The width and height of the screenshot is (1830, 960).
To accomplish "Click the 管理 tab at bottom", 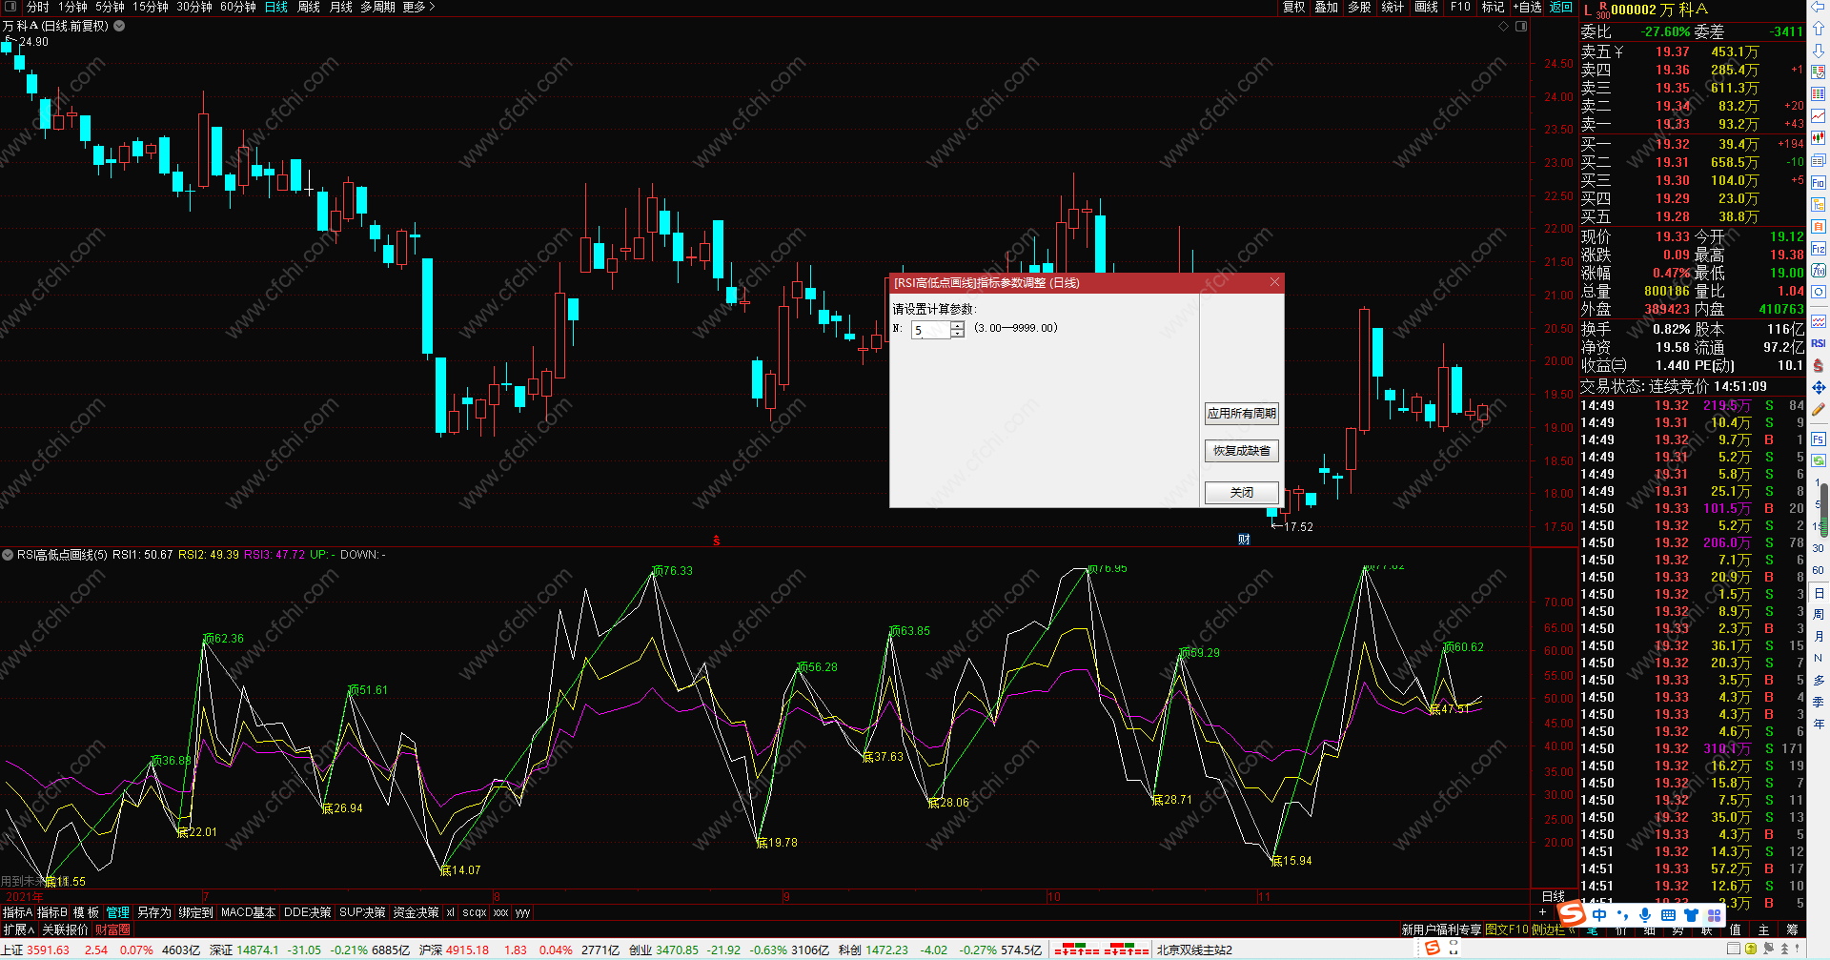I will 118,912.
